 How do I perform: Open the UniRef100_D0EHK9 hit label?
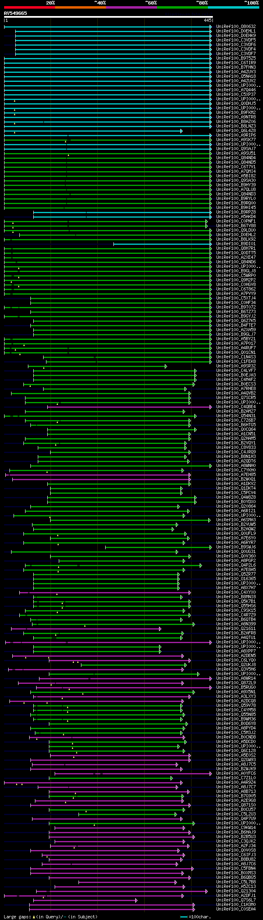click(236, 35)
